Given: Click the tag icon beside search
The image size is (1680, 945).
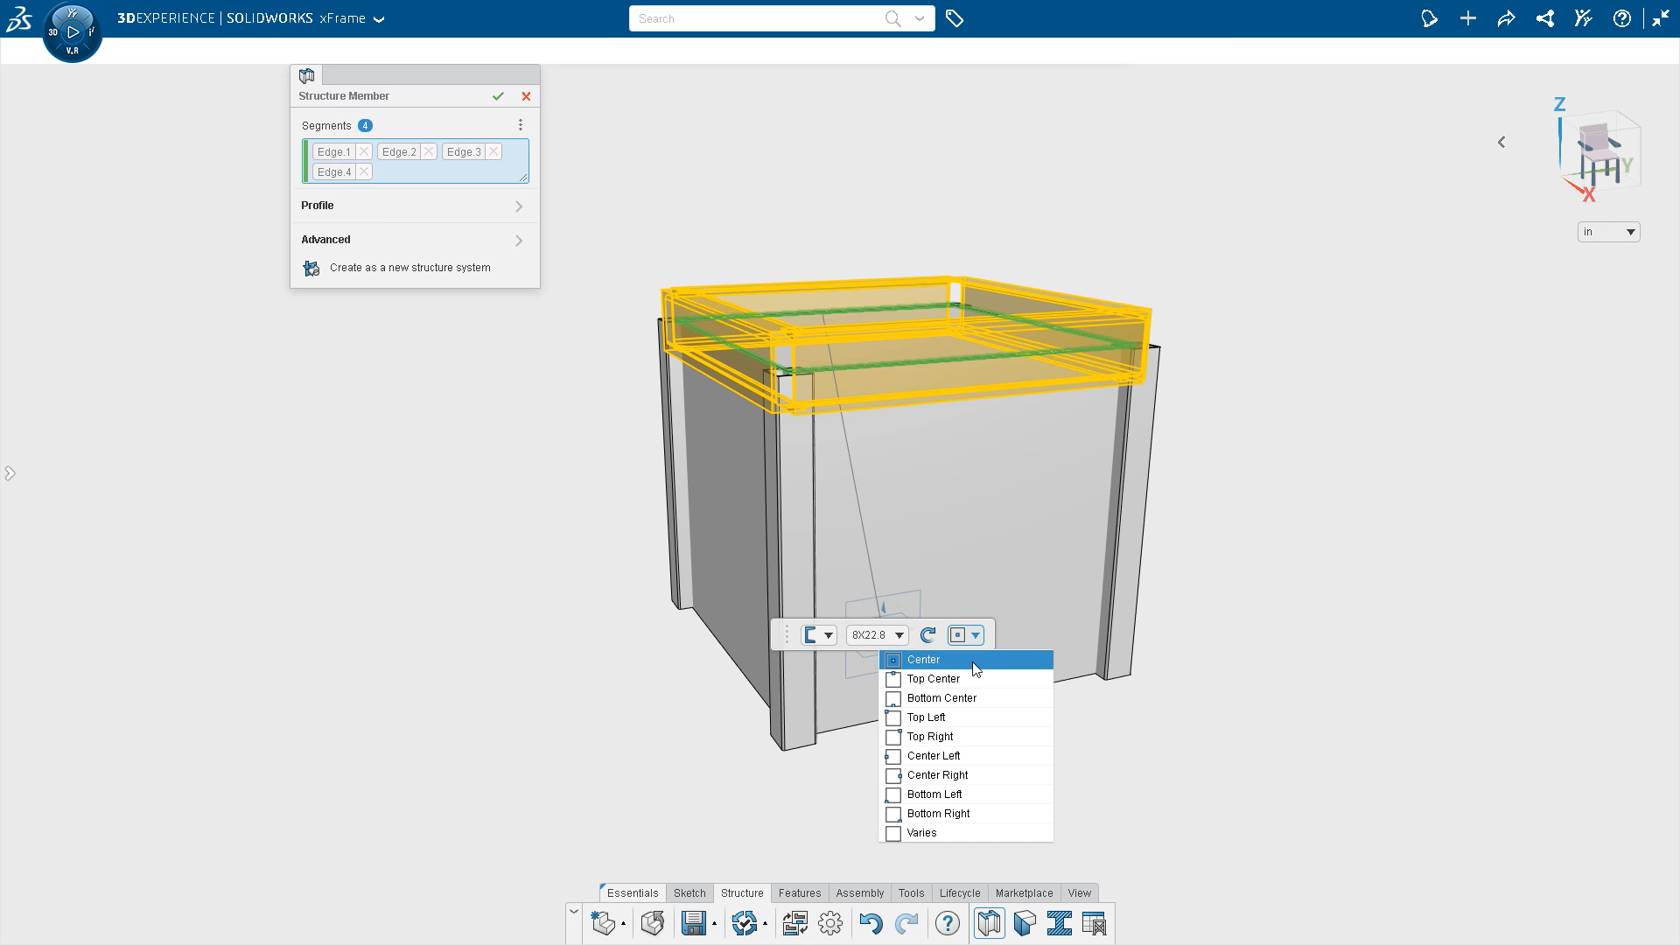Looking at the screenshot, I should click(x=955, y=18).
